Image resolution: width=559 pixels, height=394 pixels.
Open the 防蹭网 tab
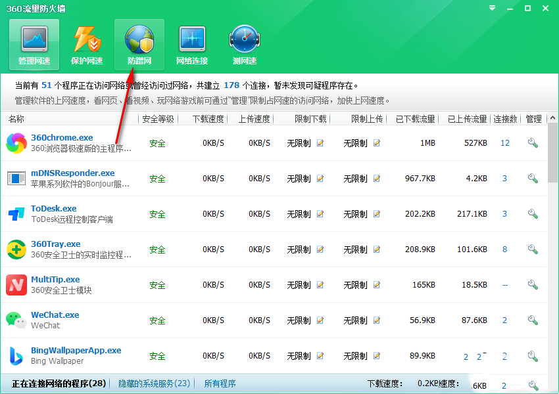[139, 45]
